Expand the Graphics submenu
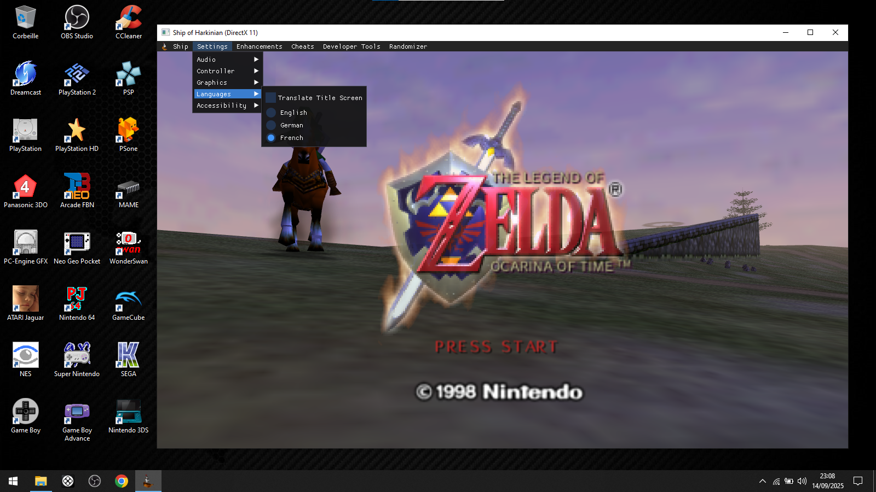Screen dimensions: 876x492 click(x=227, y=83)
